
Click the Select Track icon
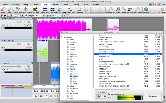click(x=45, y=10)
